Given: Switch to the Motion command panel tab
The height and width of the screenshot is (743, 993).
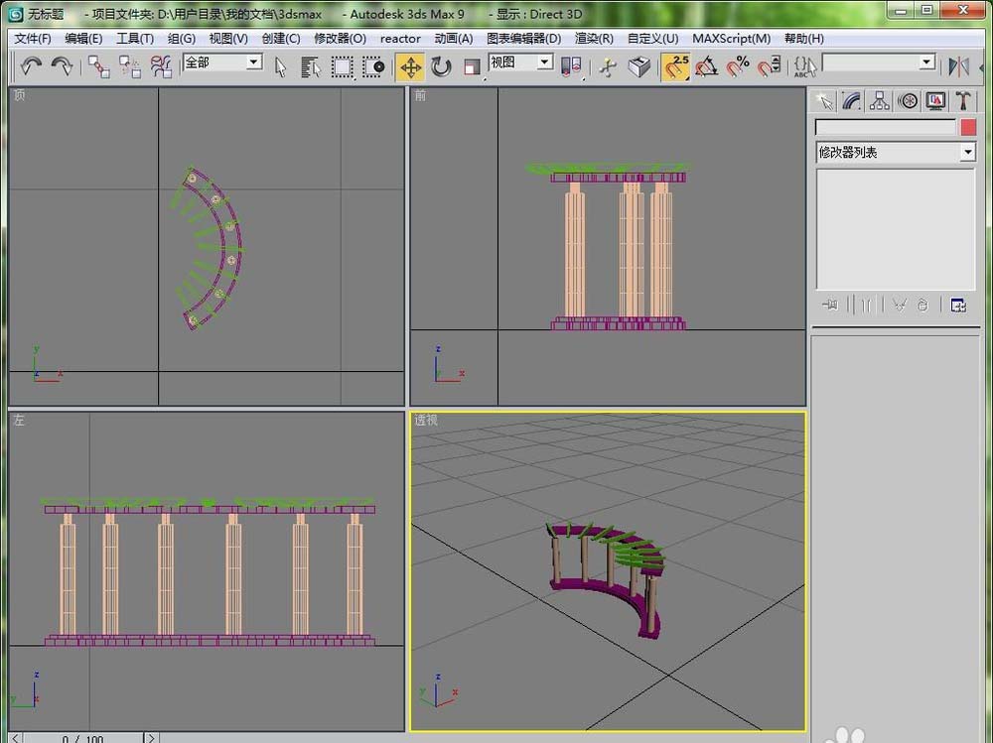Looking at the screenshot, I should (x=908, y=101).
